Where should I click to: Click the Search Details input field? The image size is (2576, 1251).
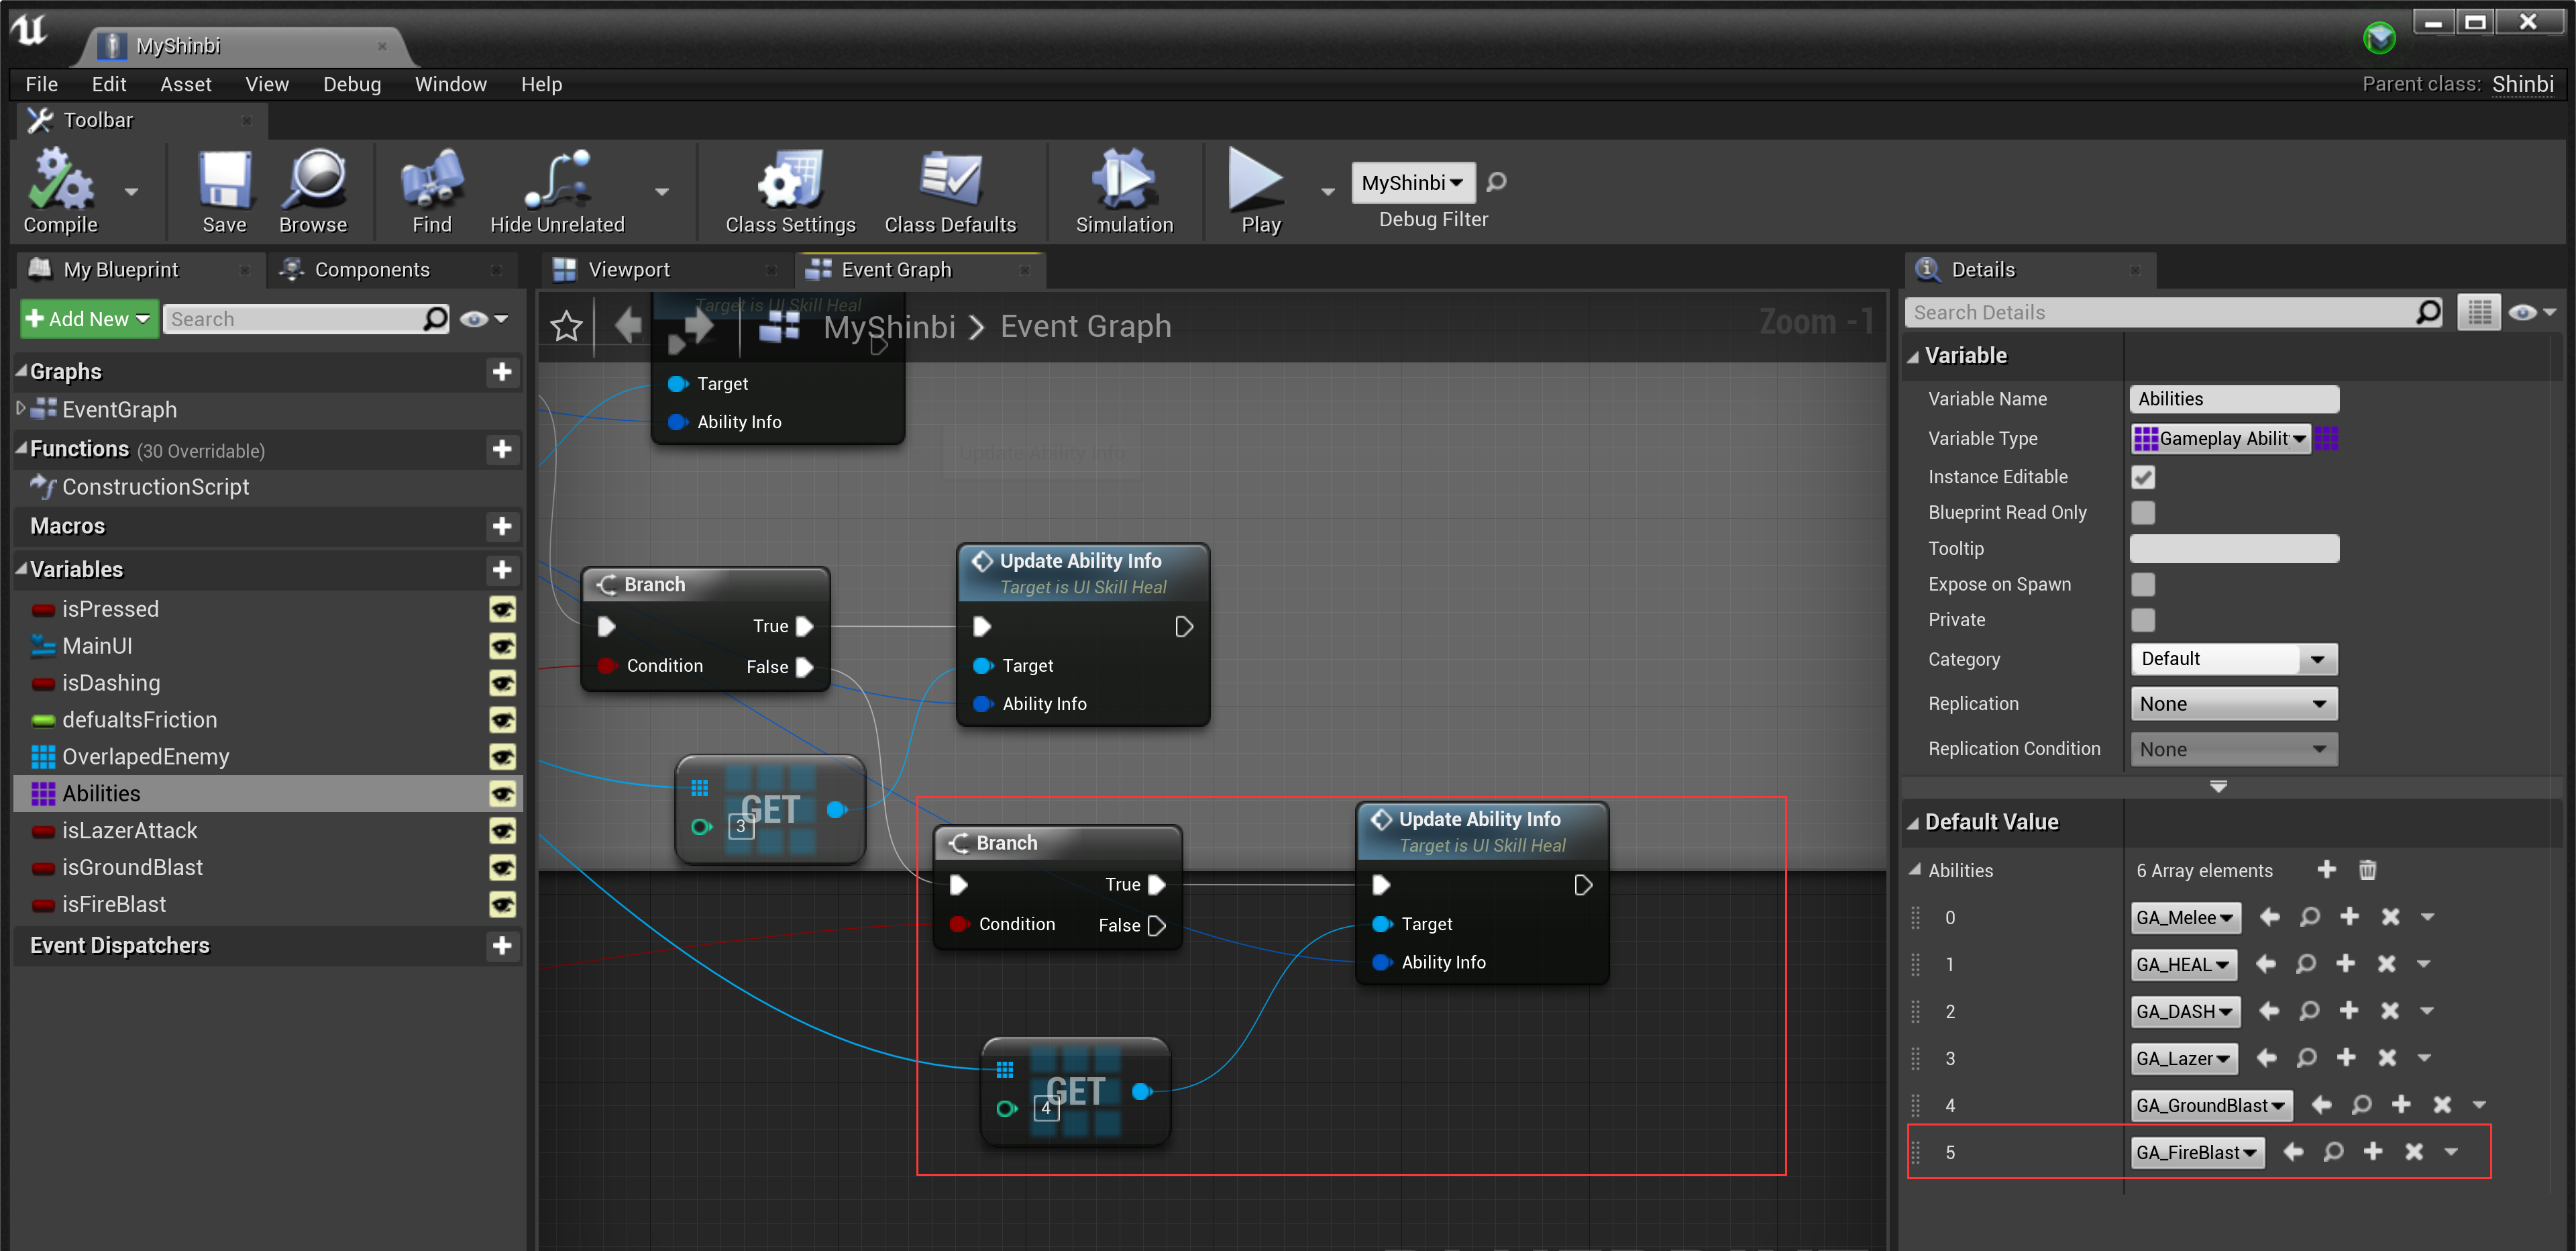point(2150,311)
